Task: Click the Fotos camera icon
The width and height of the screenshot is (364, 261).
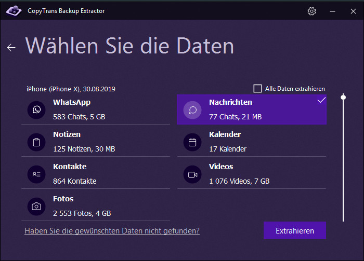Action: [x=36, y=207]
